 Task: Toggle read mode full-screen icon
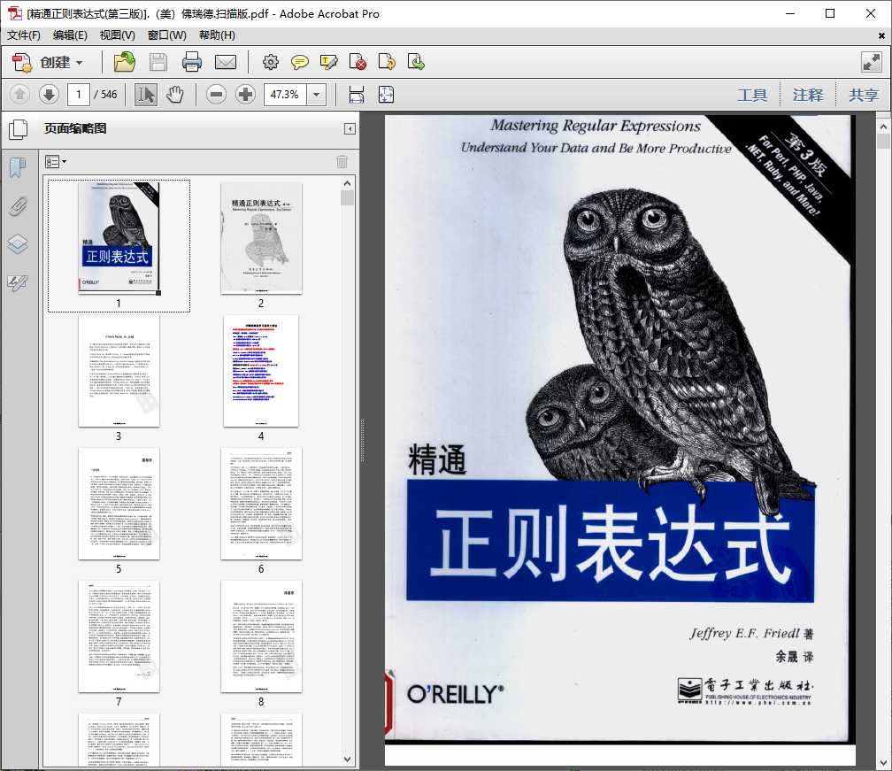872,62
